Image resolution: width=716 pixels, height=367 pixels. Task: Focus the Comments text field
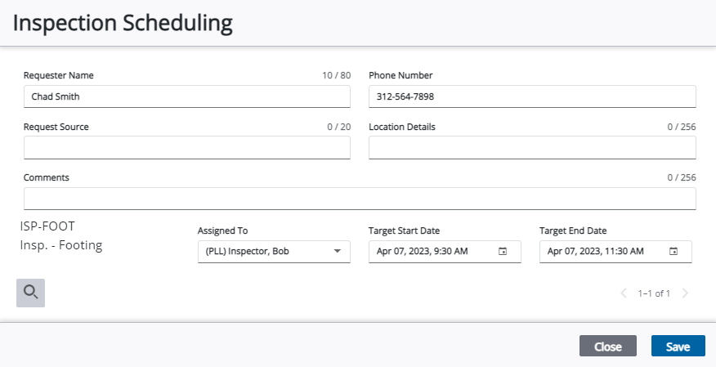[x=360, y=199]
